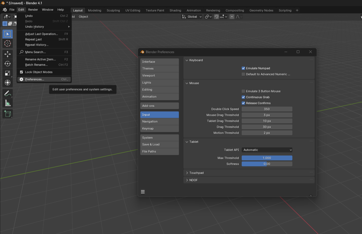The width and height of the screenshot is (362, 234).
Task: Select the Select Box tool
Action: 8,34
